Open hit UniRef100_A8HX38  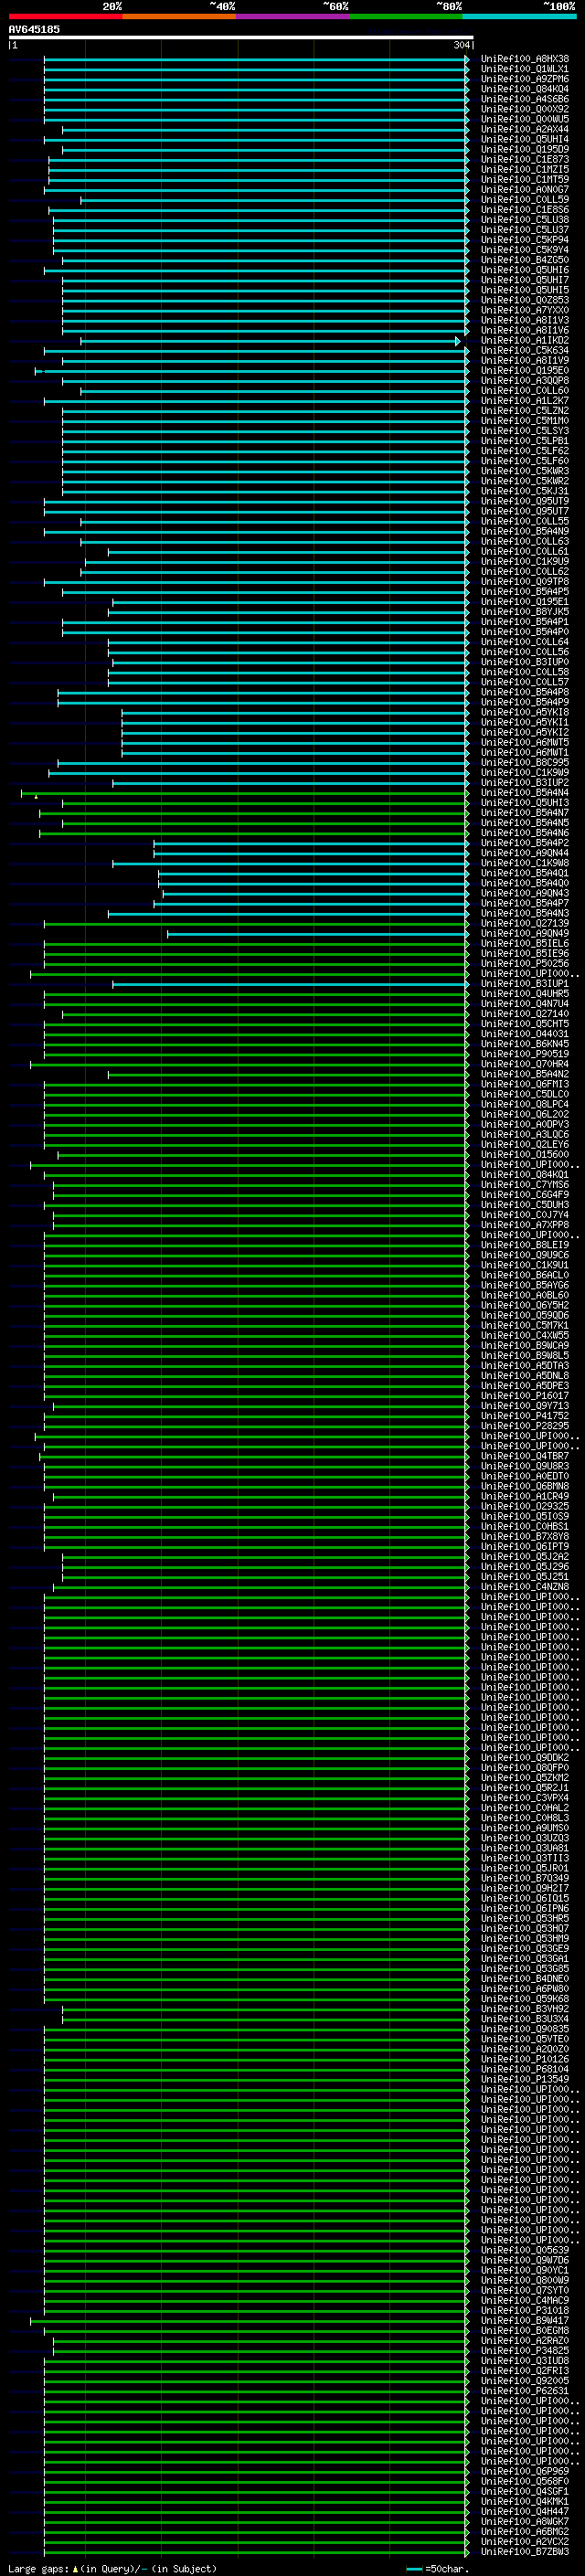click(x=525, y=59)
